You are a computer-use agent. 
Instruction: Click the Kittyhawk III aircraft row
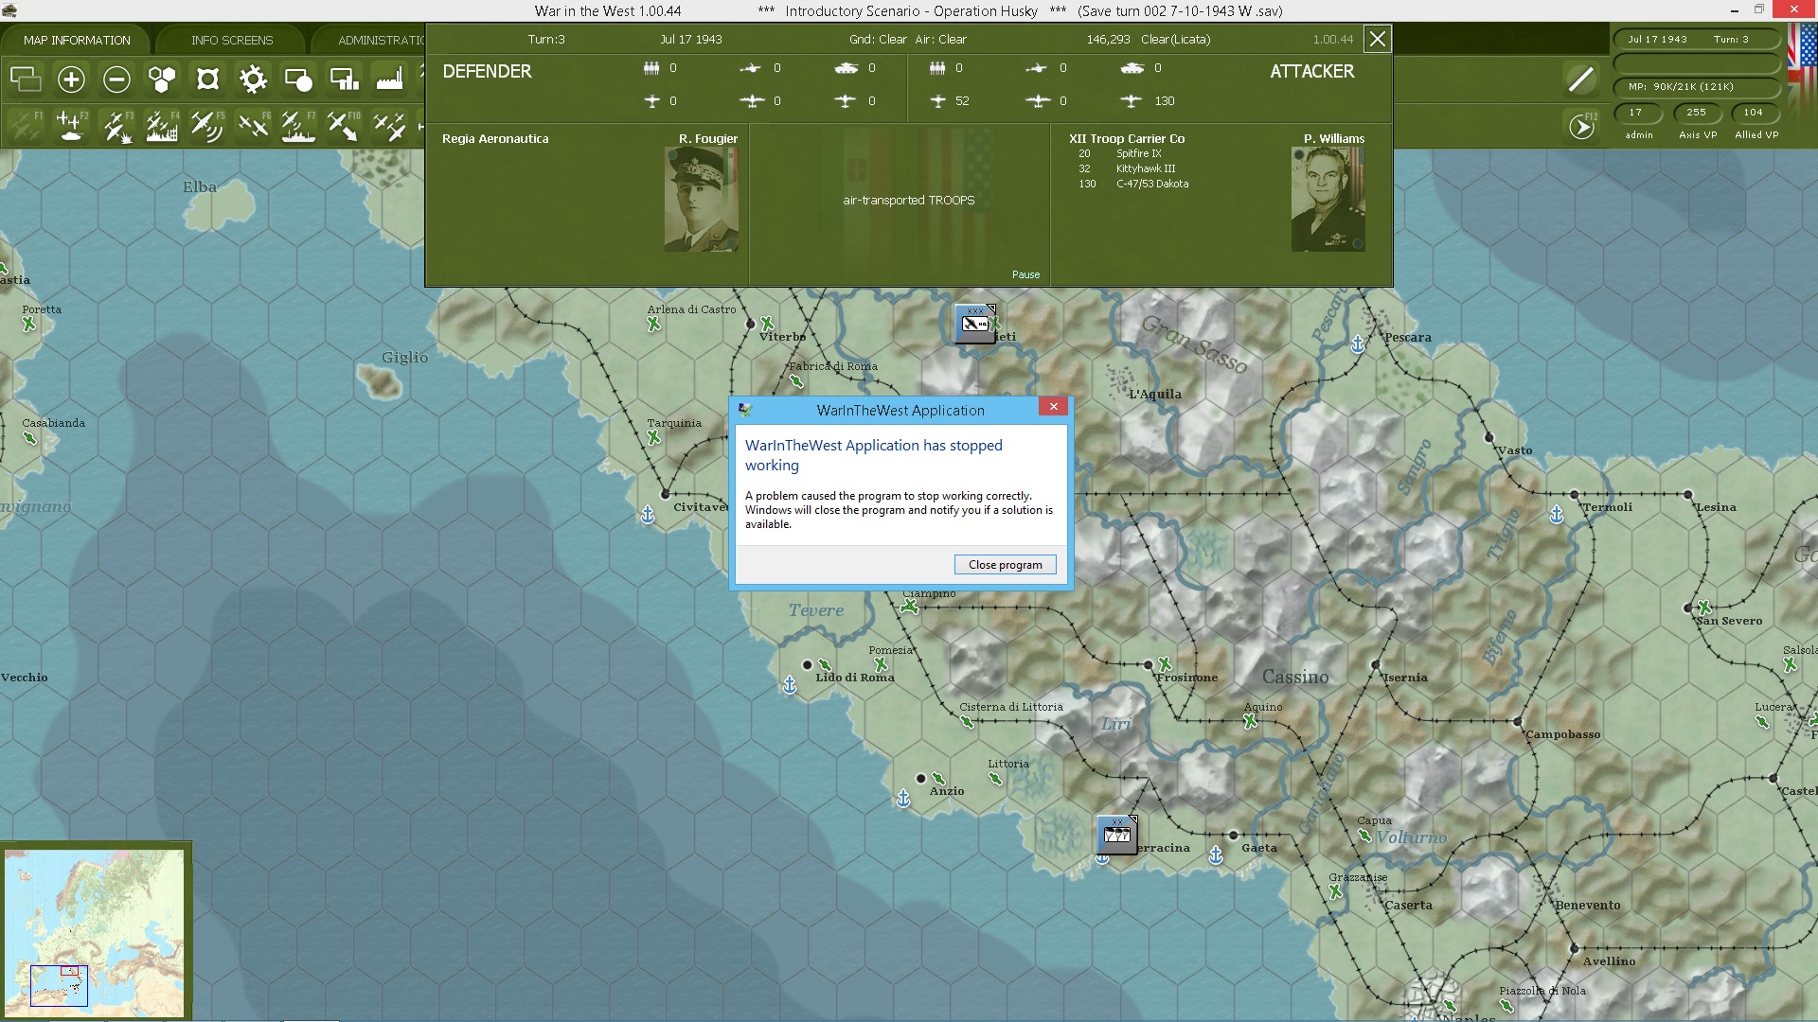[1127, 168]
